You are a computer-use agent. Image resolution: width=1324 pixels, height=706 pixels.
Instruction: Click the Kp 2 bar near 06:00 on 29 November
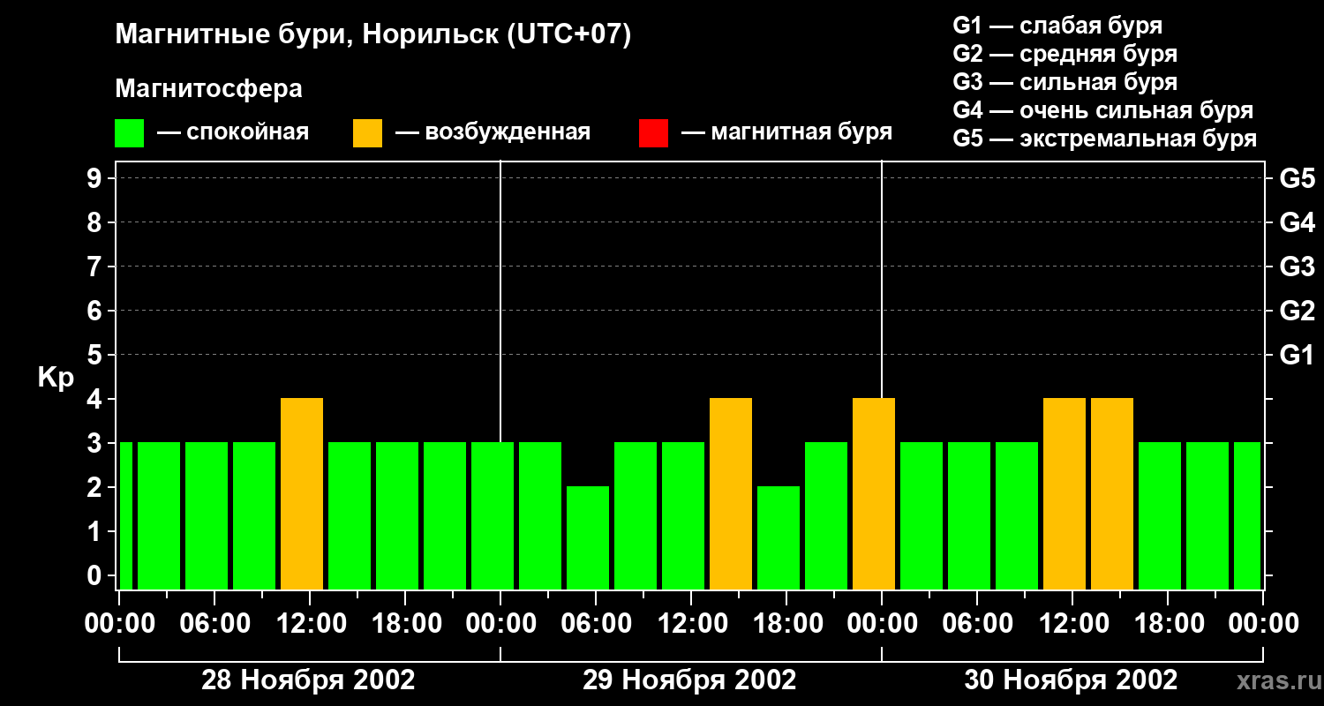(x=588, y=538)
